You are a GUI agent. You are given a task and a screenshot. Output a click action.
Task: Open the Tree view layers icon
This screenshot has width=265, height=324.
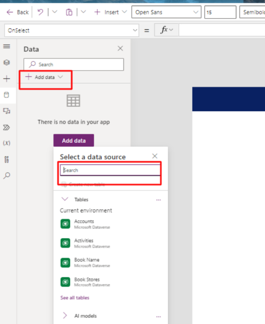pos(7,63)
